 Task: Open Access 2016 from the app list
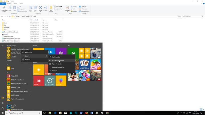coord(15,76)
